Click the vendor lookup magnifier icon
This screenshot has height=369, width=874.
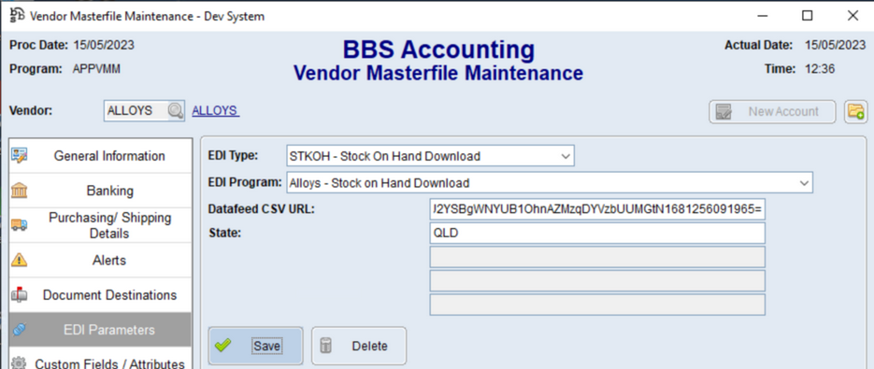pos(175,111)
